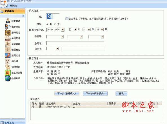This screenshot has width=167, height=124.
Task: Click the 性别 column header
Action: click(x=42, y=103)
